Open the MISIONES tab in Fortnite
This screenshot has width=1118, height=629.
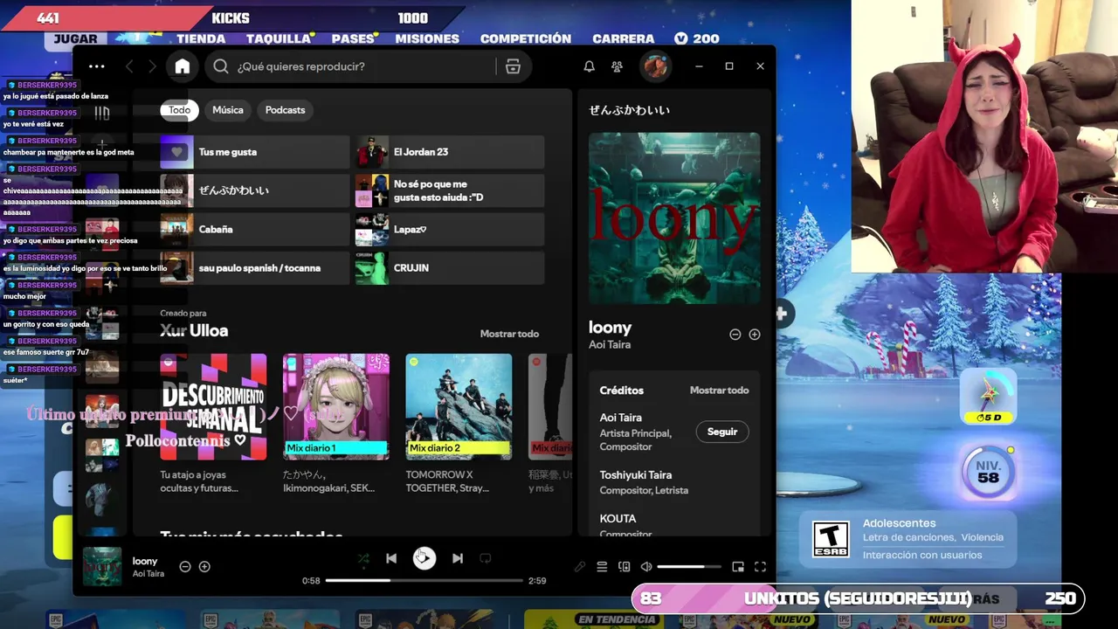pos(427,38)
